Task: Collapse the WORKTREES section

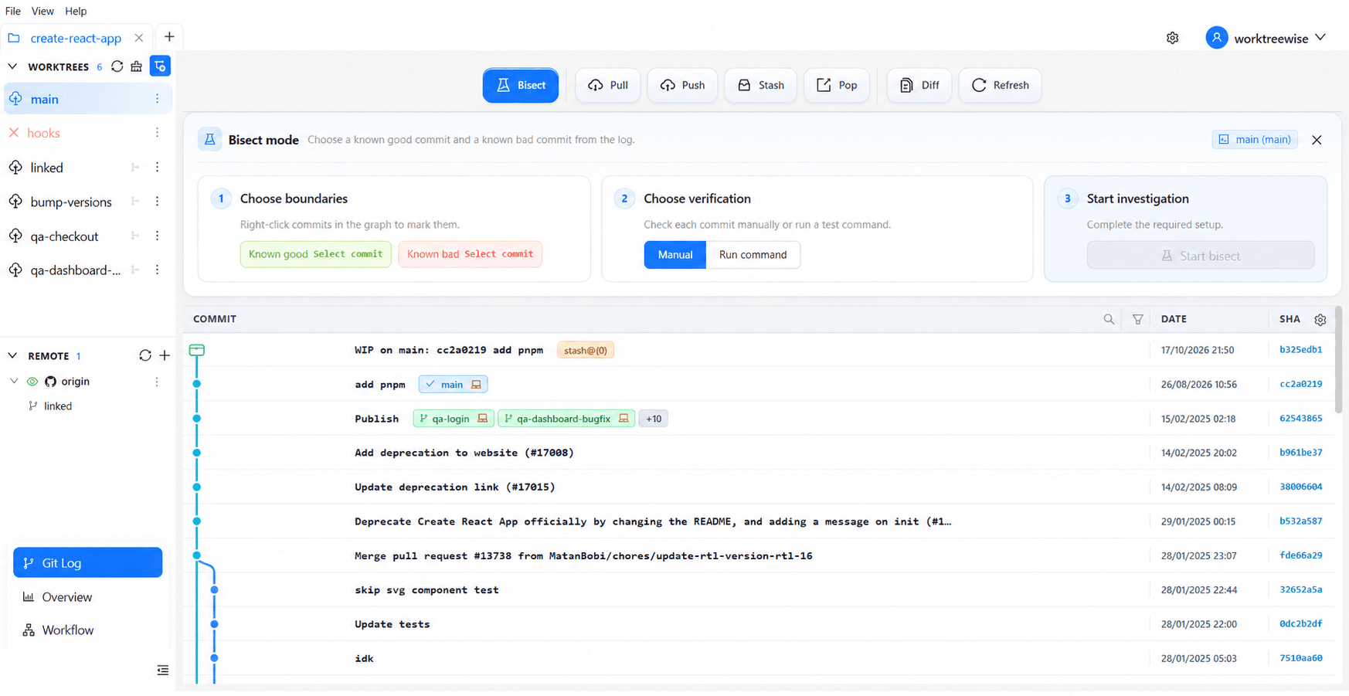Action: (12, 66)
